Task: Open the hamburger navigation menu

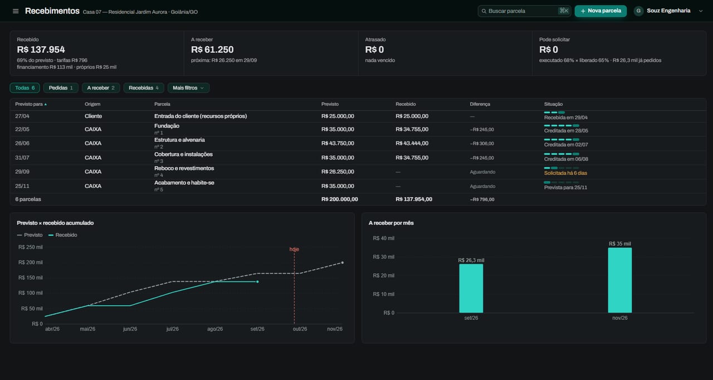Action: [16, 11]
